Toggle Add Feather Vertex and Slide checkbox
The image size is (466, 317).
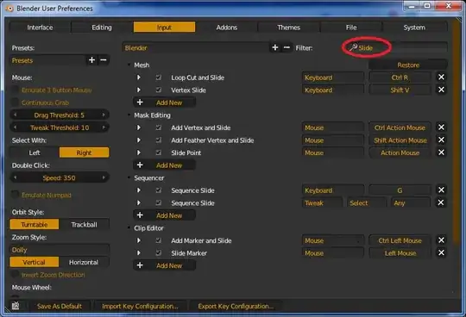click(x=159, y=140)
